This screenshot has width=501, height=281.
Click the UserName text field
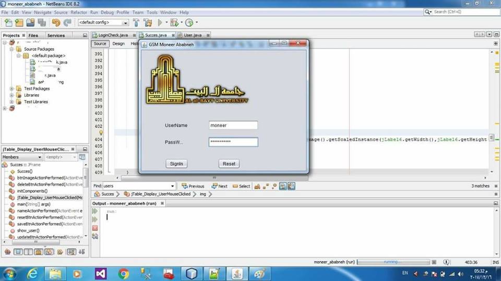233,126
